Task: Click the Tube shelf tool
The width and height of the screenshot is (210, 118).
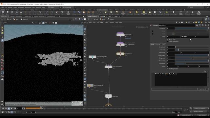Action: tap(12, 12)
